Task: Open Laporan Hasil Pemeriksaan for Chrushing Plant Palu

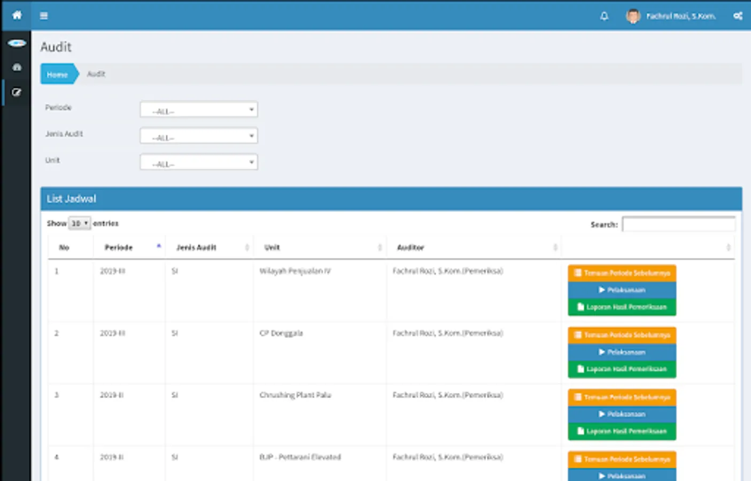Action: (x=622, y=431)
